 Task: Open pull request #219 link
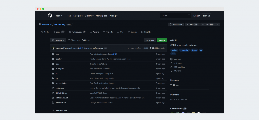coord(81,48)
